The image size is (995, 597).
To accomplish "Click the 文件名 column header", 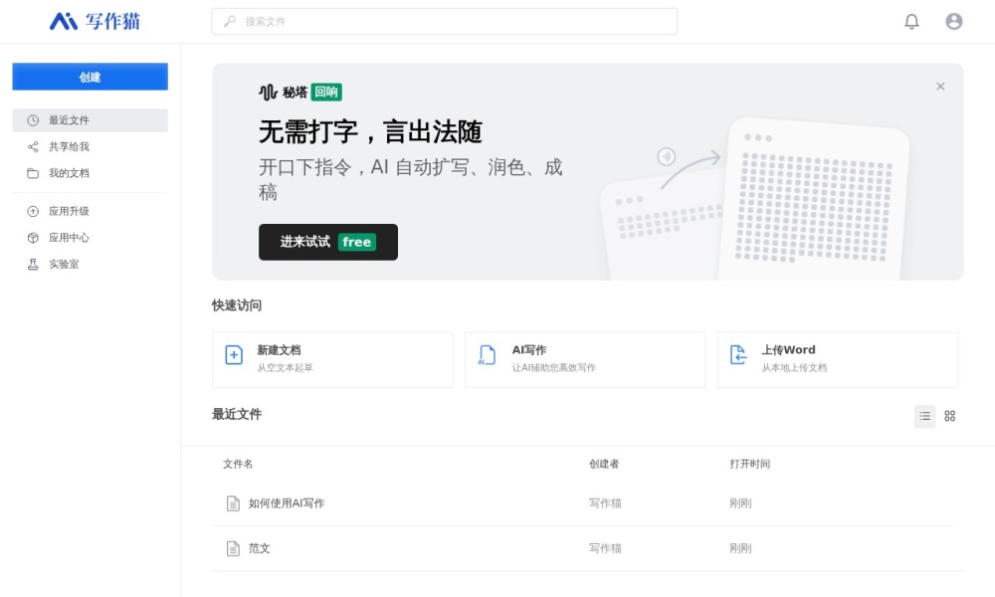I will [238, 464].
